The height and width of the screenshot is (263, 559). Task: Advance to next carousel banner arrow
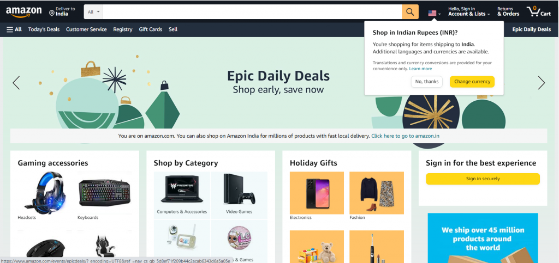click(x=541, y=82)
